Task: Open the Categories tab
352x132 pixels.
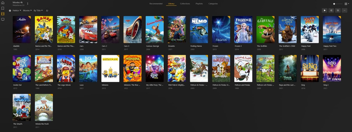Action: [213, 4]
